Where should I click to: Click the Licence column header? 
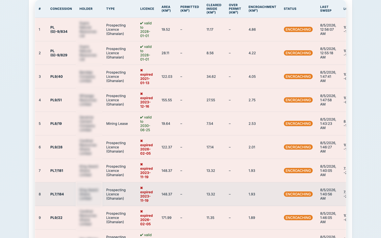[147, 9]
